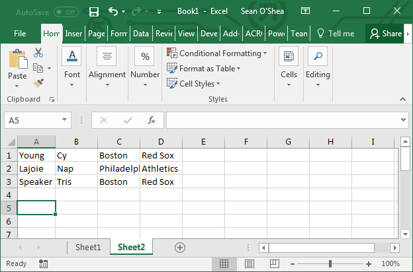The image size is (413, 272).
Task: Open the Name Box dropdown arrow
Action: 65,120
